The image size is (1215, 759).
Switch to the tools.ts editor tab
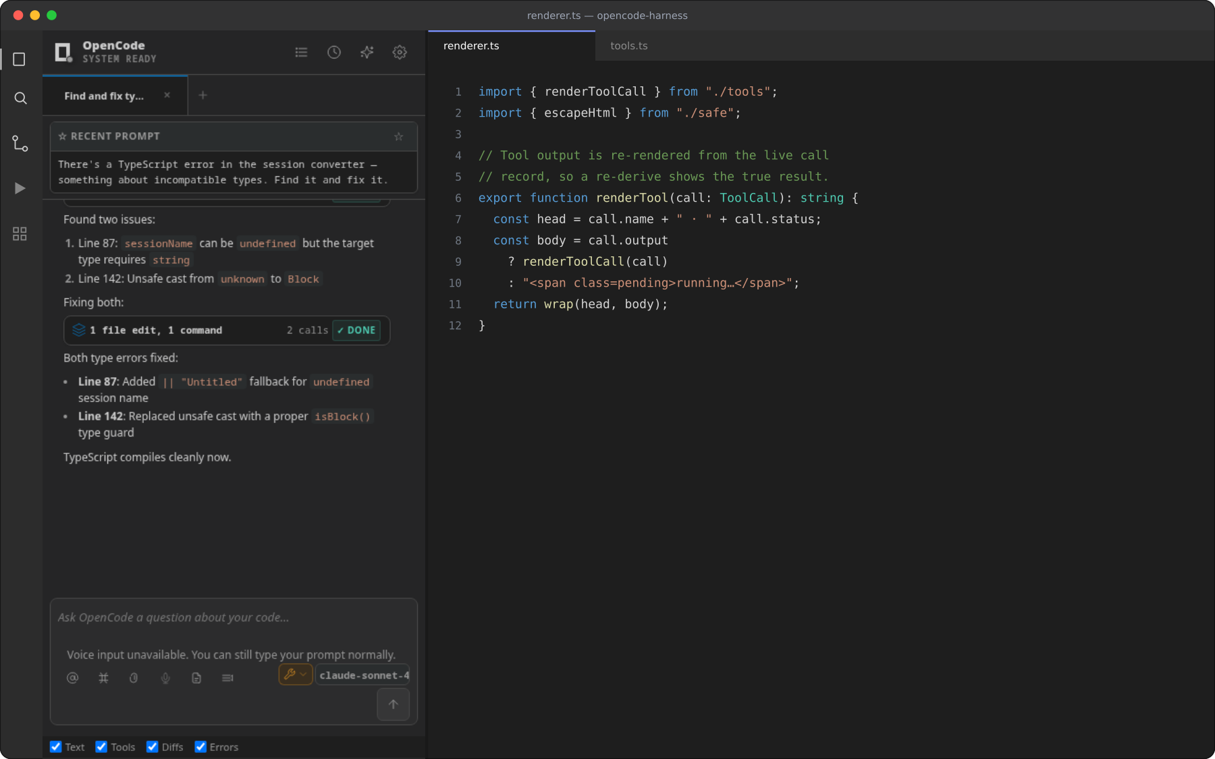click(629, 46)
